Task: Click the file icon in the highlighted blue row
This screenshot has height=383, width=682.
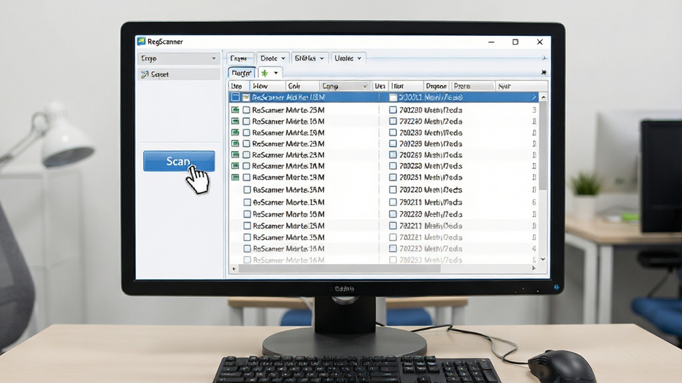Action: (246, 97)
